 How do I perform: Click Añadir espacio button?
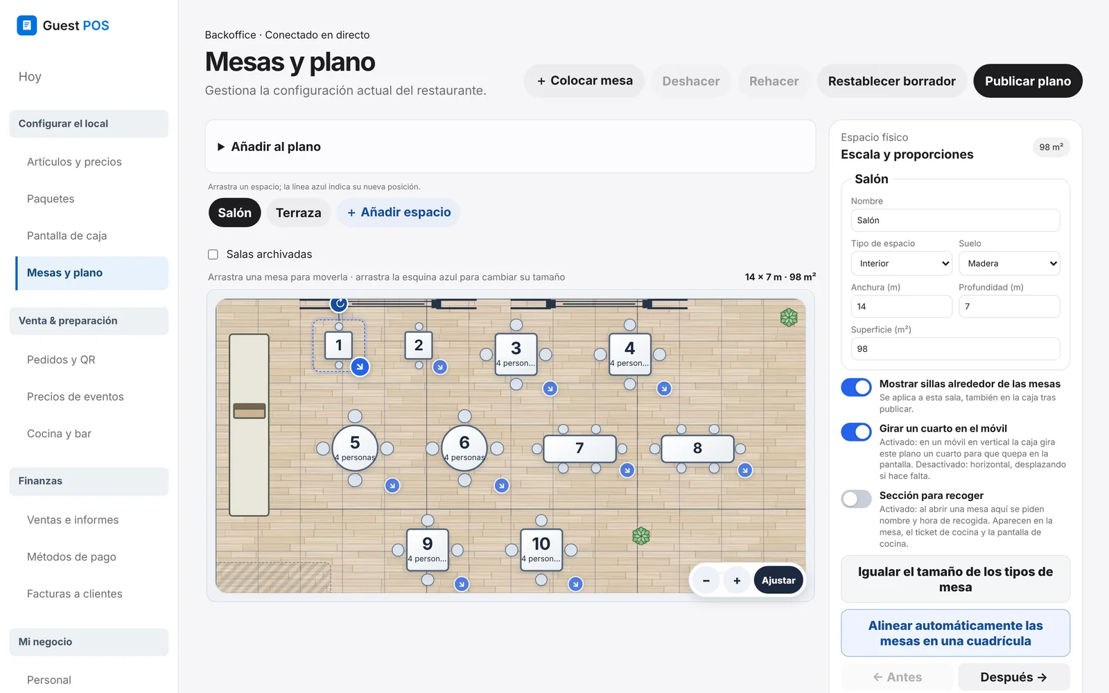click(399, 213)
